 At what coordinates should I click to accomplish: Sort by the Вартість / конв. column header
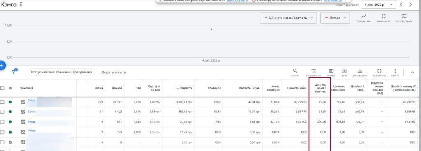pos(250,88)
